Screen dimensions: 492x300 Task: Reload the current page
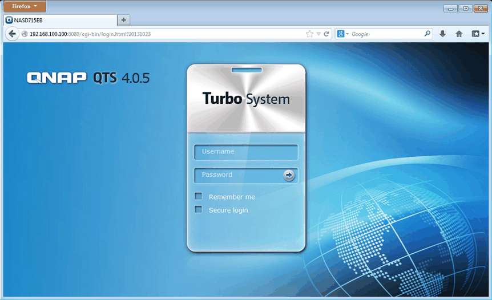[x=326, y=34]
